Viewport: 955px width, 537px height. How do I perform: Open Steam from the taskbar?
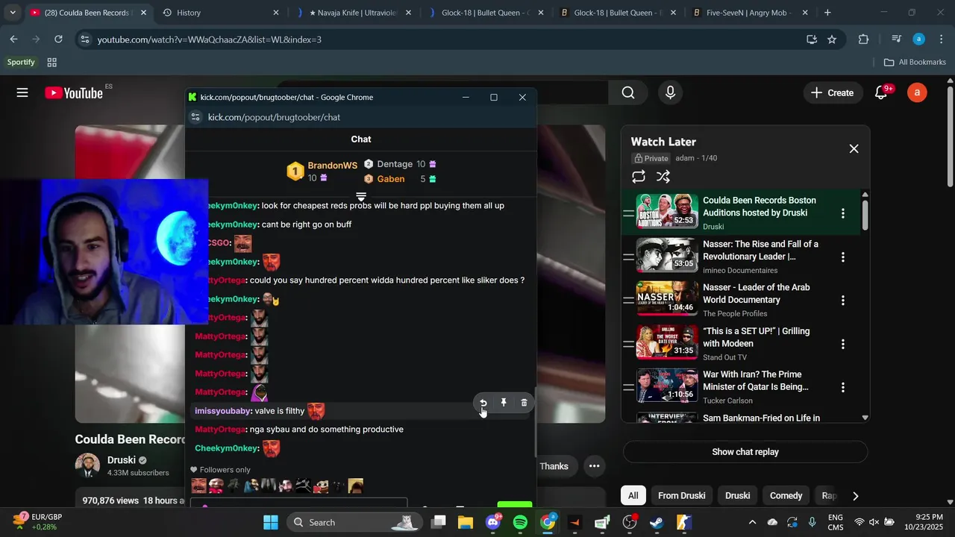click(657, 522)
